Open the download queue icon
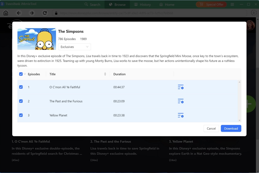 point(254,13)
